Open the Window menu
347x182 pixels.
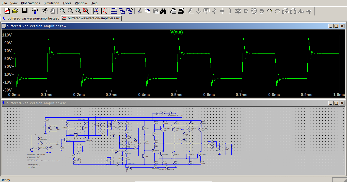[81, 3]
